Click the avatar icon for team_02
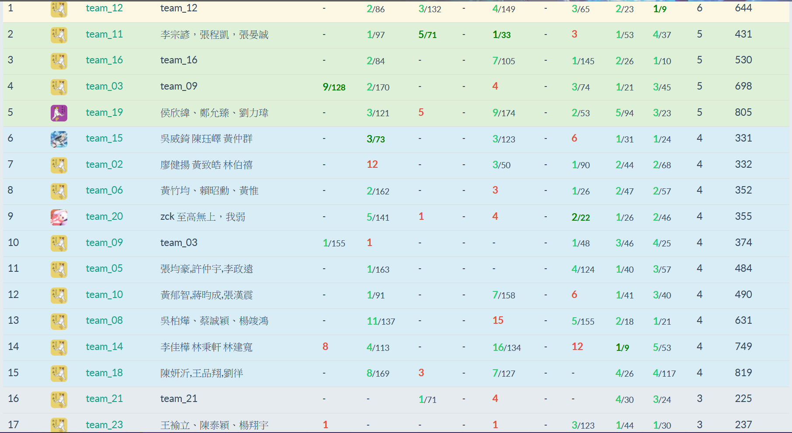Viewport: 792px width, 433px height. [59, 165]
